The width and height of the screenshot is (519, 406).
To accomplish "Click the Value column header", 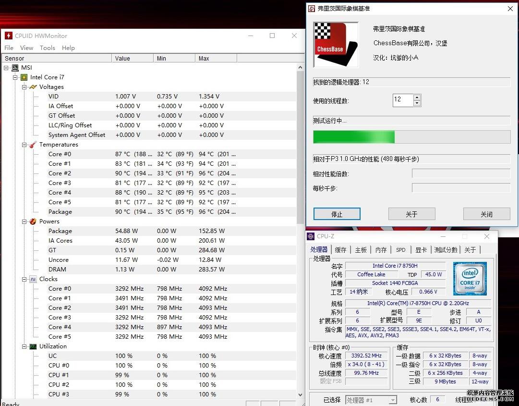I will [133, 58].
